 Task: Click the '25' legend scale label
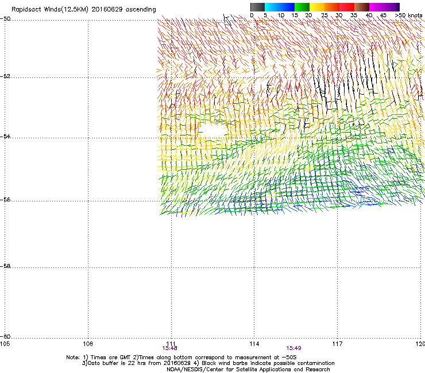click(x=324, y=15)
